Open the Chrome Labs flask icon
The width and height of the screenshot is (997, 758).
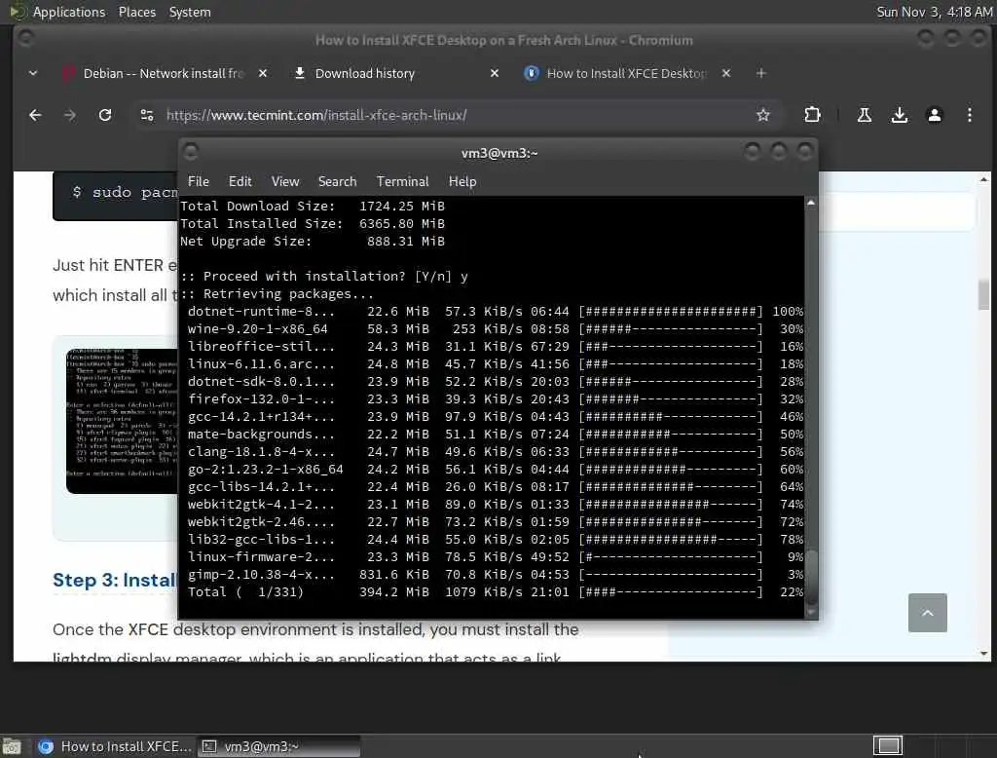click(865, 115)
